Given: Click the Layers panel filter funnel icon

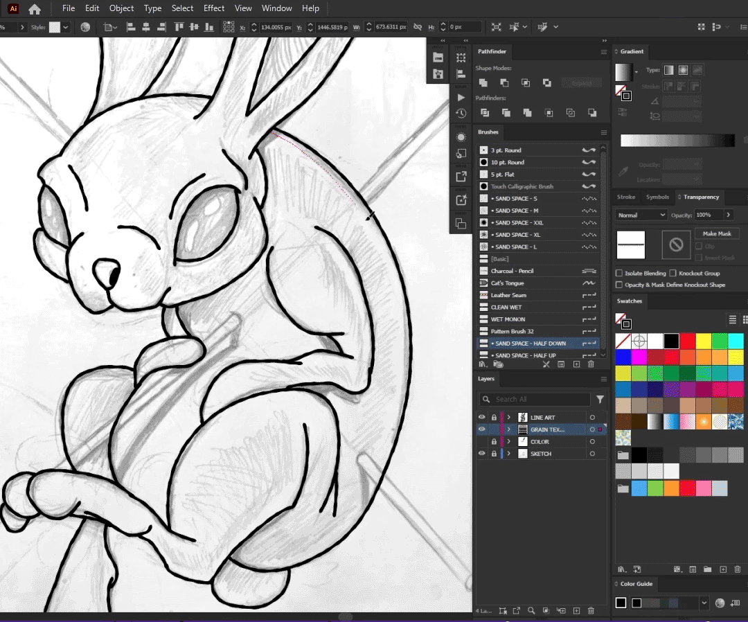Looking at the screenshot, I should tap(600, 399).
